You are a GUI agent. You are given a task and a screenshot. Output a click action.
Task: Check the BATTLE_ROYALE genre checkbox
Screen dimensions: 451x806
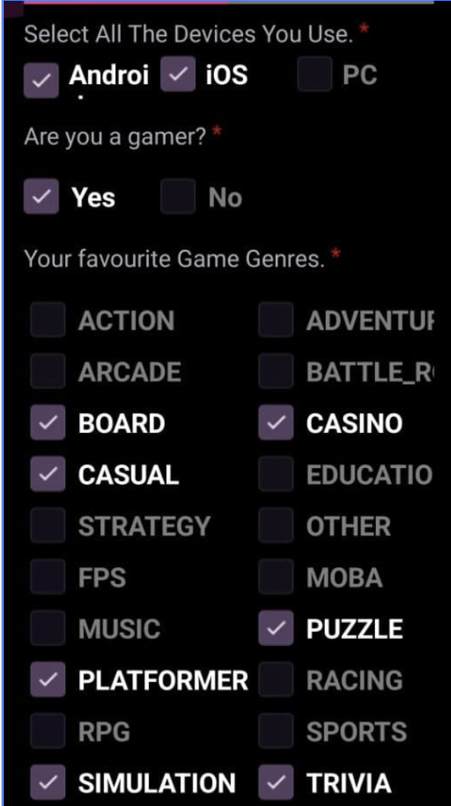[x=276, y=371]
